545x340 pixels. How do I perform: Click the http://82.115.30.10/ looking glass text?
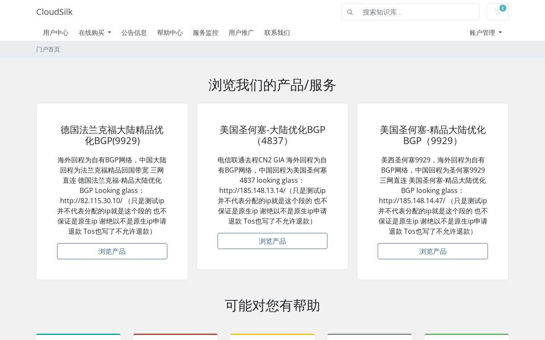coord(91,201)
